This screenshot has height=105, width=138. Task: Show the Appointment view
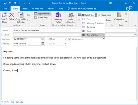click(42, 14)
